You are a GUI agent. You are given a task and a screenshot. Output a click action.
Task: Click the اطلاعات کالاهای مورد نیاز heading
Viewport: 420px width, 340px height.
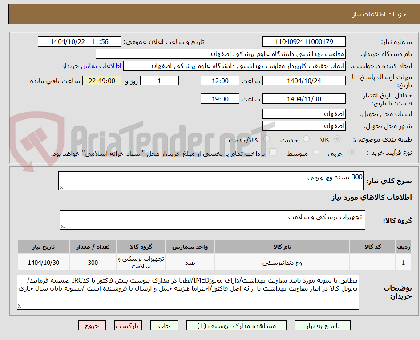point(372,198)
